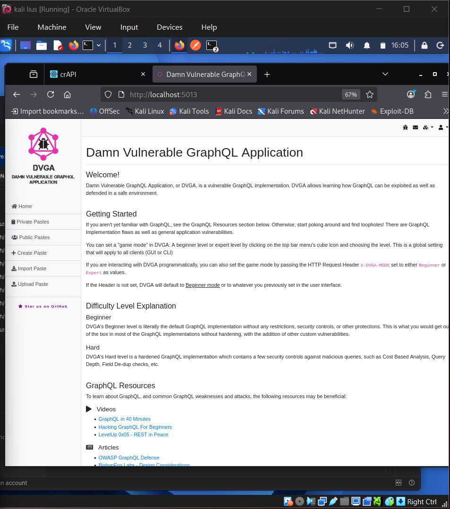Image resolution: width=450 pixels, height=509 pixels.
Task: Open the Firefox extensions puzzle icon
Action: [428, 94]
